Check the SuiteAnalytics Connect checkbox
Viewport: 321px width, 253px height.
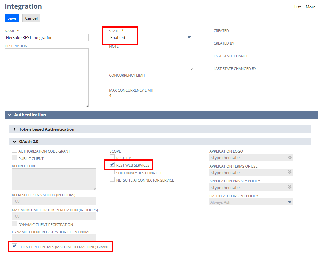pyautogui.click(x=112, y=172)
